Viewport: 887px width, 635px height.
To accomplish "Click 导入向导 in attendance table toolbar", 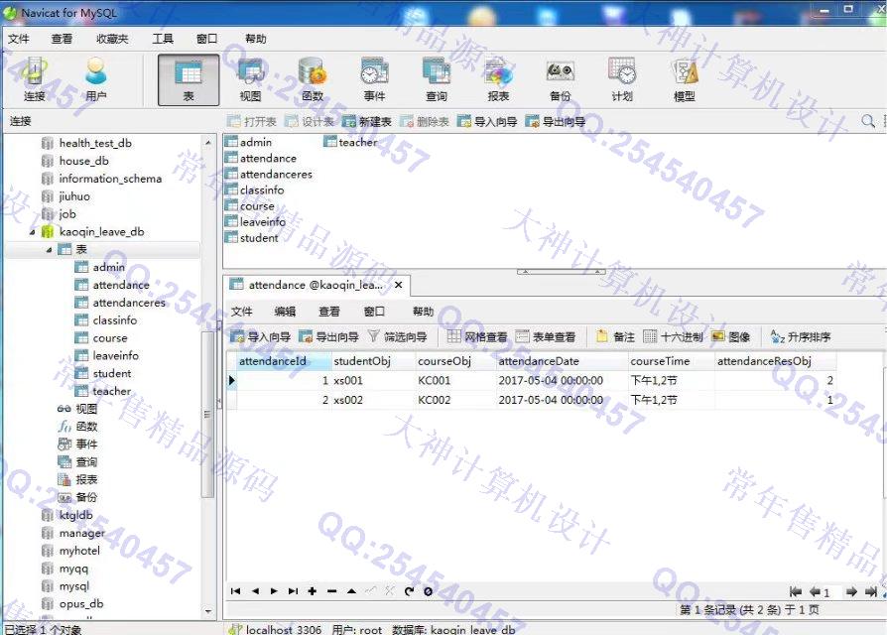I will pyautogui.click(x=261, y=337).
